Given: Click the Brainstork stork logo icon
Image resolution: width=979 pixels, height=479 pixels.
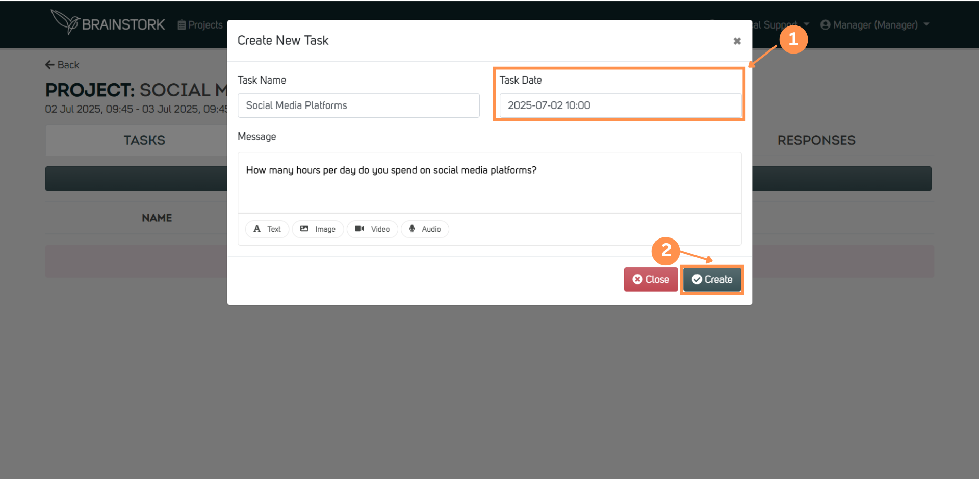Looking at the screenshot, I should pos(65,22).
